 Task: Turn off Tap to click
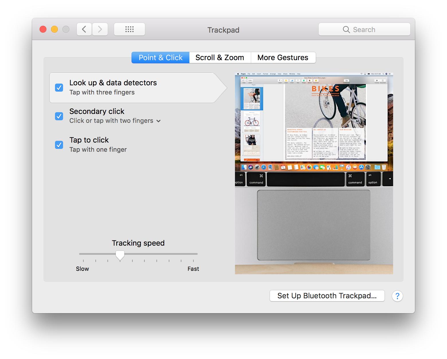[x=59, y=145]
